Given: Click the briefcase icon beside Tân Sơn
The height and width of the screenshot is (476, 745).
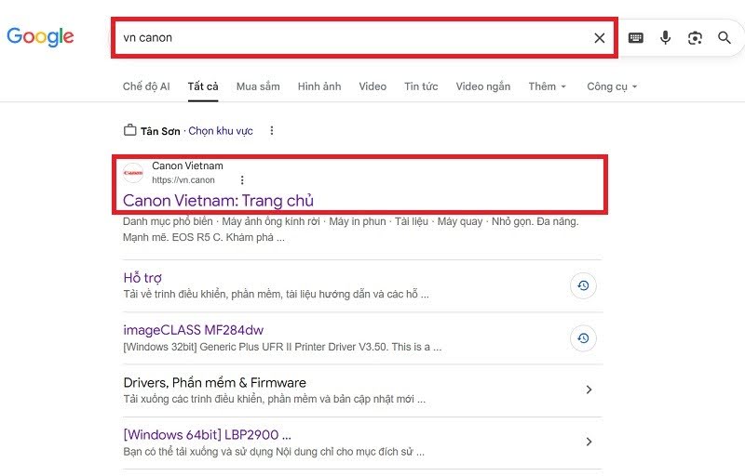Looking at the screenshot, I should tap(129, 130).
